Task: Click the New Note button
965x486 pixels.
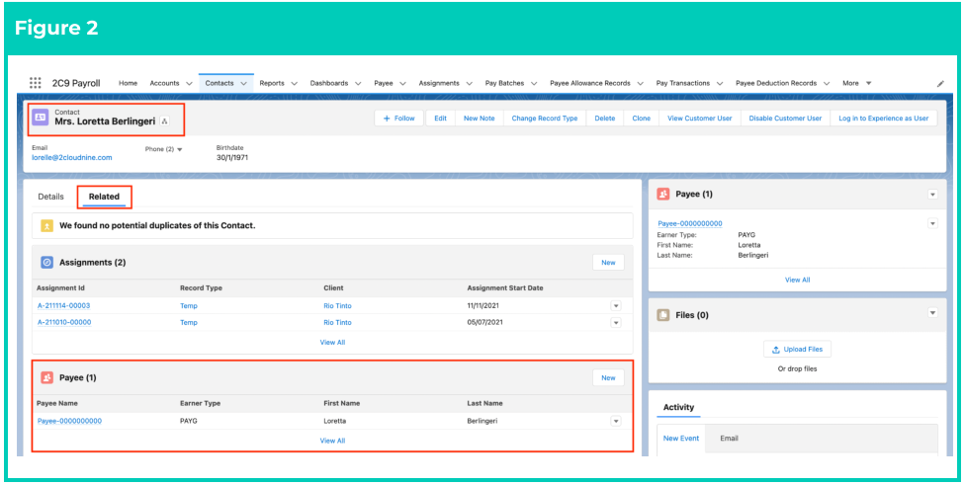Action: tap(479, 119)
